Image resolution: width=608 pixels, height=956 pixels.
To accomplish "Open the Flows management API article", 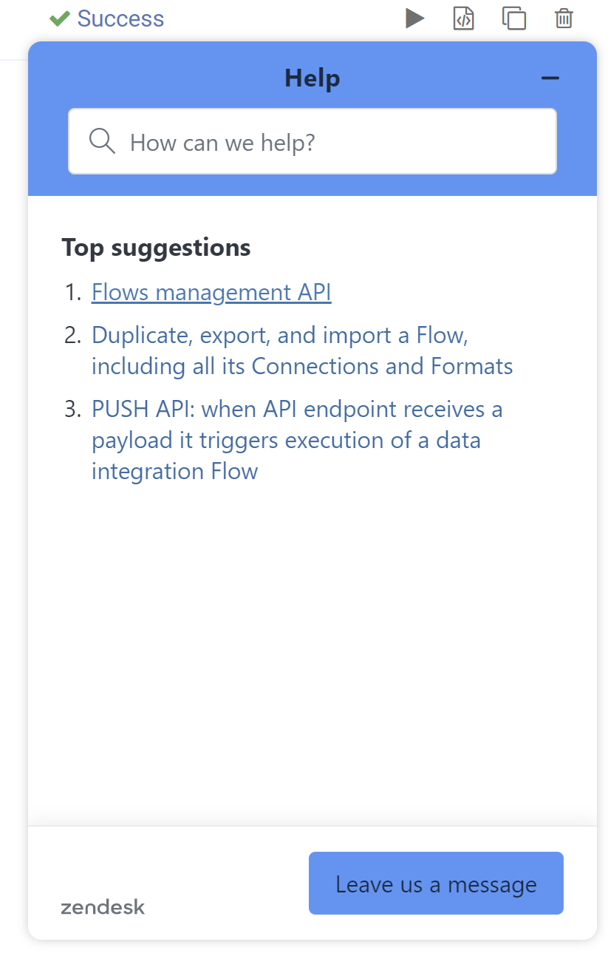I will [x=211, y=292].
